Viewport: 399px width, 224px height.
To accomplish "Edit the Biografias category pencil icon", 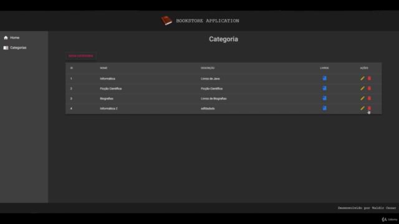I will [362, 98].
